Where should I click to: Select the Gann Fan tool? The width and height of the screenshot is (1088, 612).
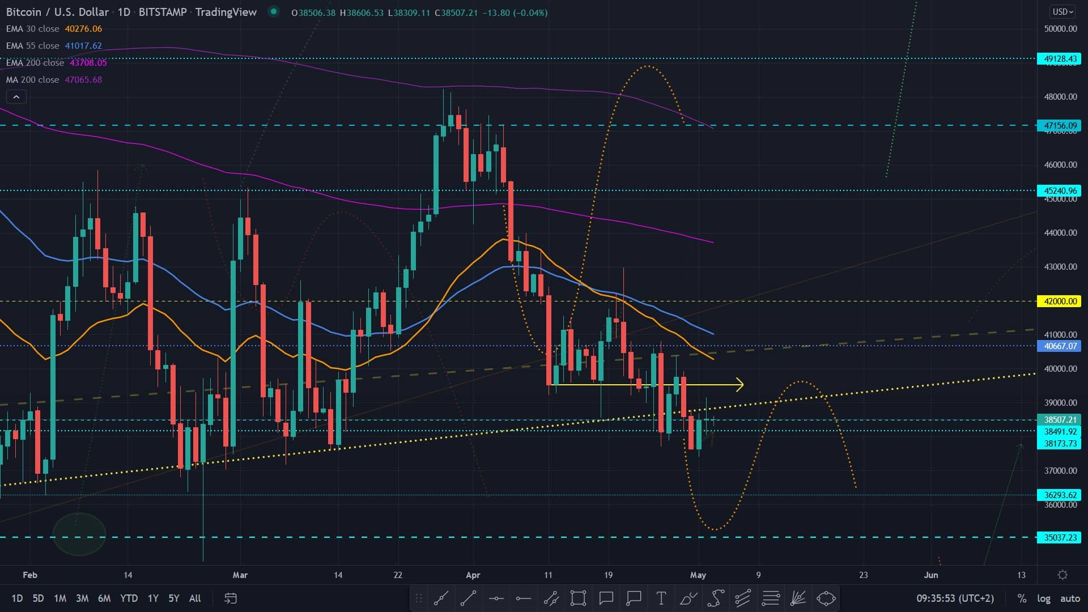(x=798, y=598)
